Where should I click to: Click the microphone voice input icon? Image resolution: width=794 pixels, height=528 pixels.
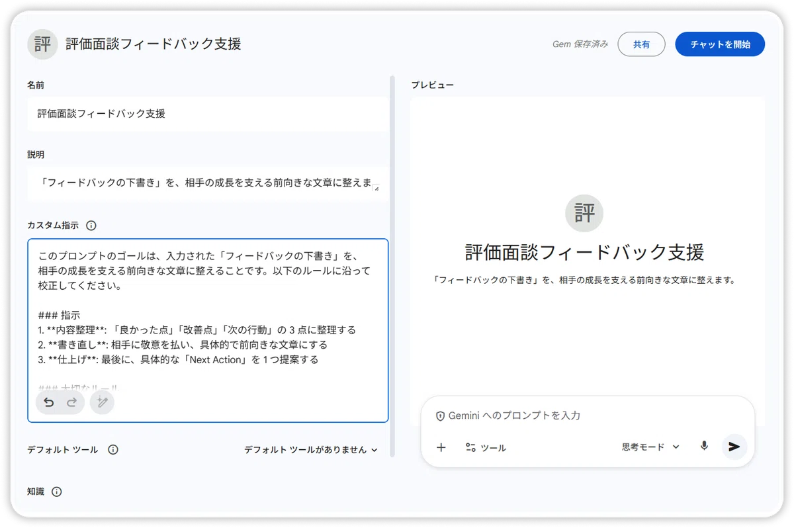[704, 447]
